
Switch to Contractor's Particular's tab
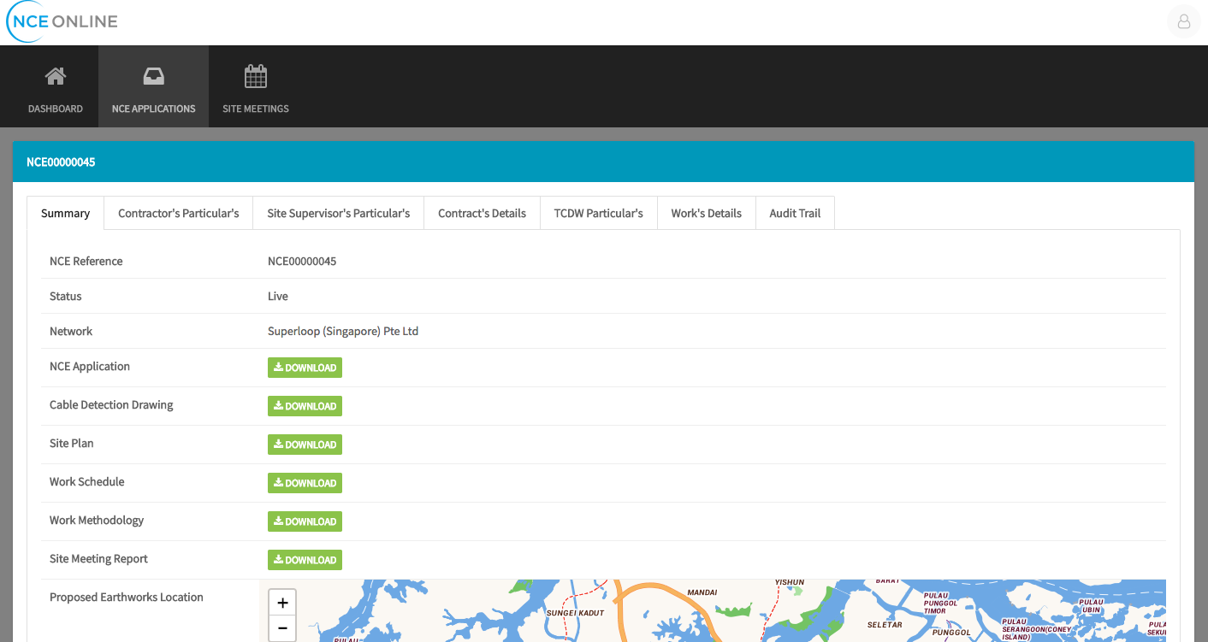point(178,213)
